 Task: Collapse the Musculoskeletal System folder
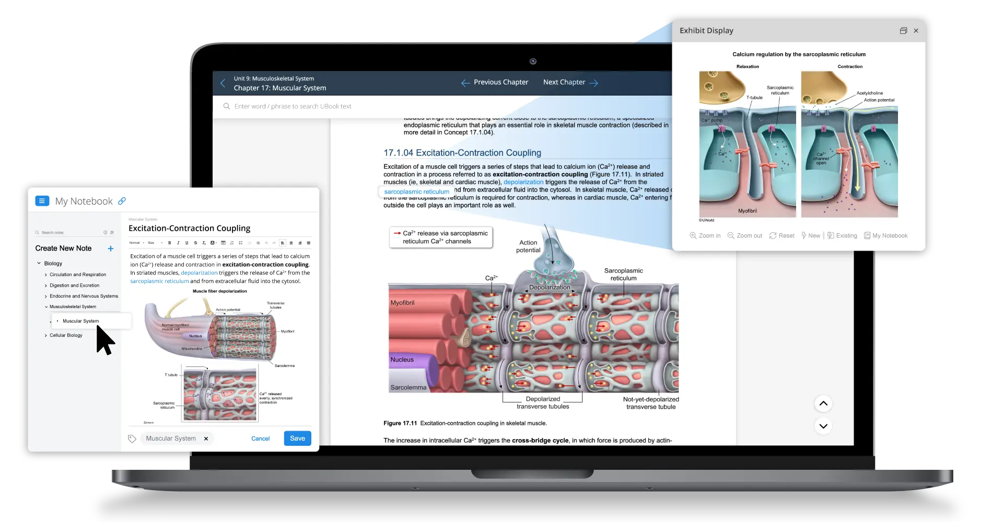46,306
